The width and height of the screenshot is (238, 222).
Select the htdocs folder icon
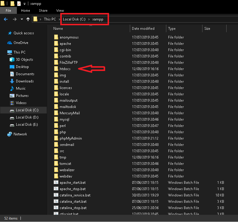point(56,69)
